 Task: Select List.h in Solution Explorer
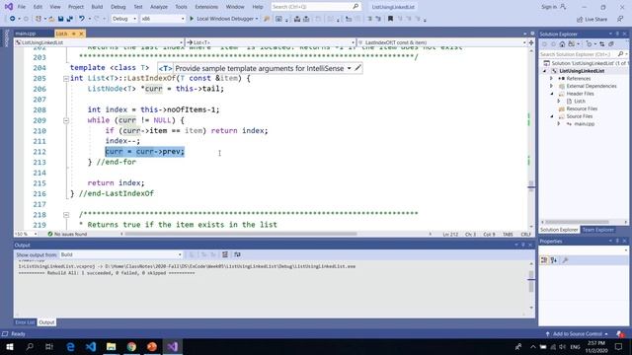point(580,101)
